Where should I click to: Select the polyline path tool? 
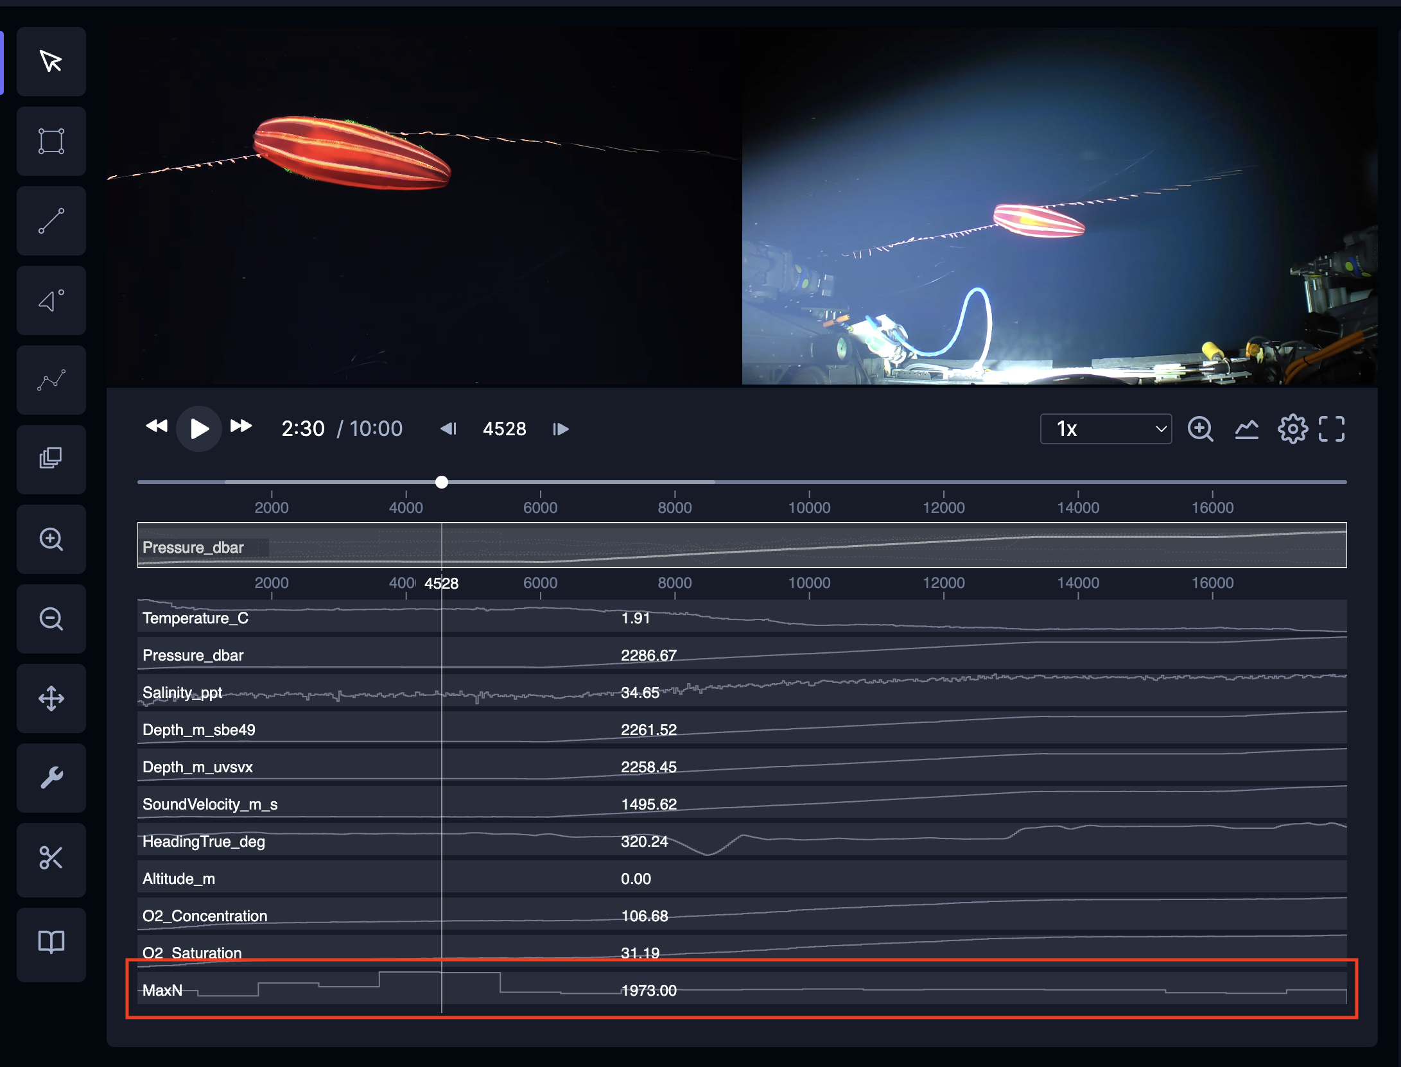[x=51, y=380]
